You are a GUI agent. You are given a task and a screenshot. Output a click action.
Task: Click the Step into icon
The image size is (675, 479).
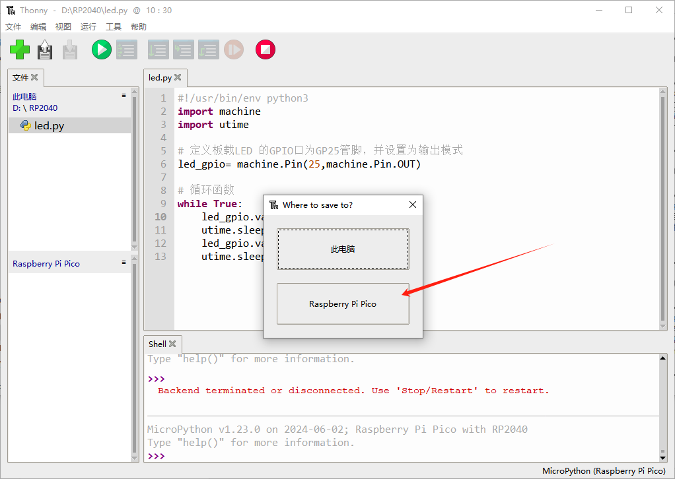point(184,49)
